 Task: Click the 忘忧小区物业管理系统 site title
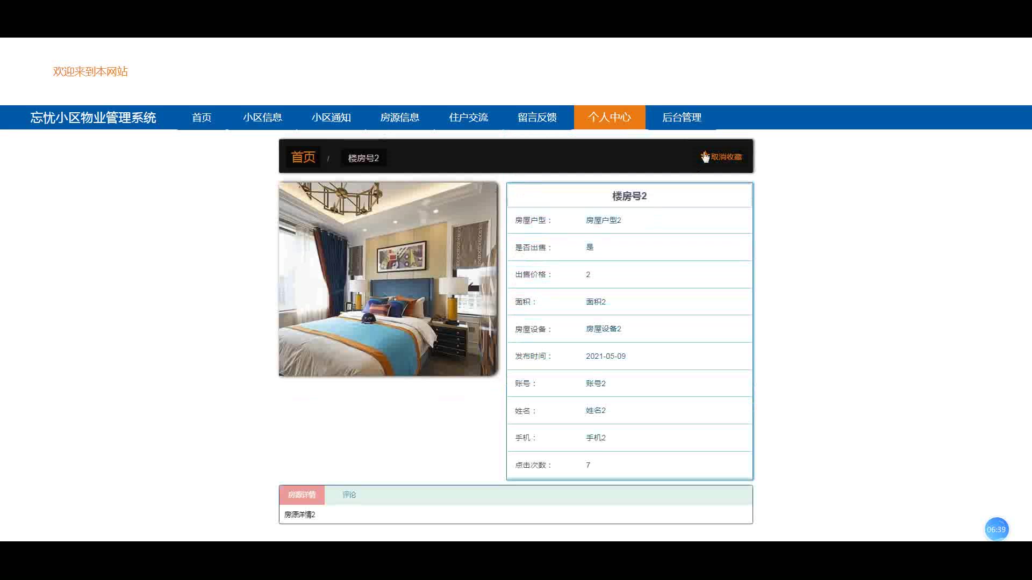pyautogui.click(x=93, y=118)
